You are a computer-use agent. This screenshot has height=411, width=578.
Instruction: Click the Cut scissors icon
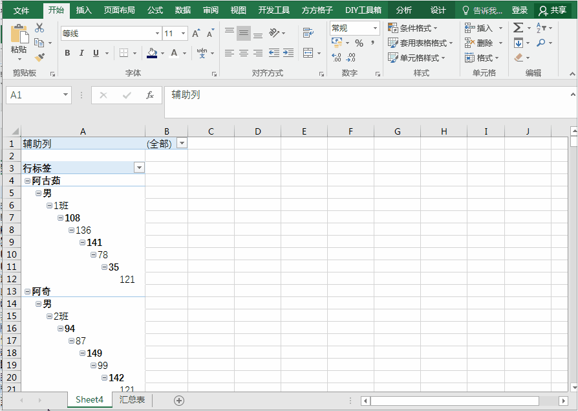39,28
